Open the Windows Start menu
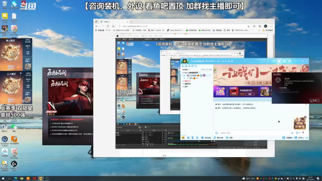 coord(3,179)
